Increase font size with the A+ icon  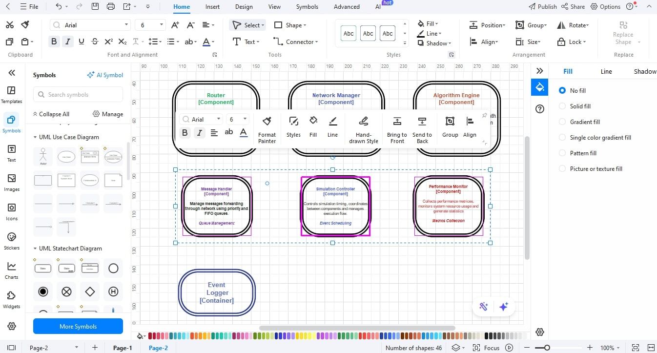(175, 25)
